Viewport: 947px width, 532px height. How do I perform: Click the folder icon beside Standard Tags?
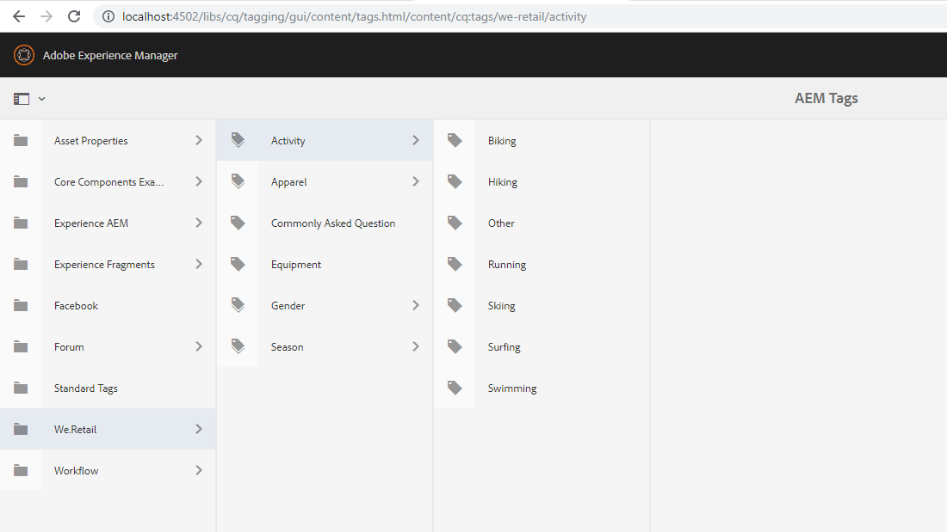[x=21, y=388]
